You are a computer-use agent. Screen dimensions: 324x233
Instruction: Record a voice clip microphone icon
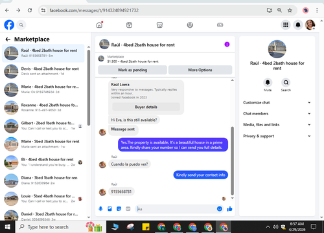[100, 208]
